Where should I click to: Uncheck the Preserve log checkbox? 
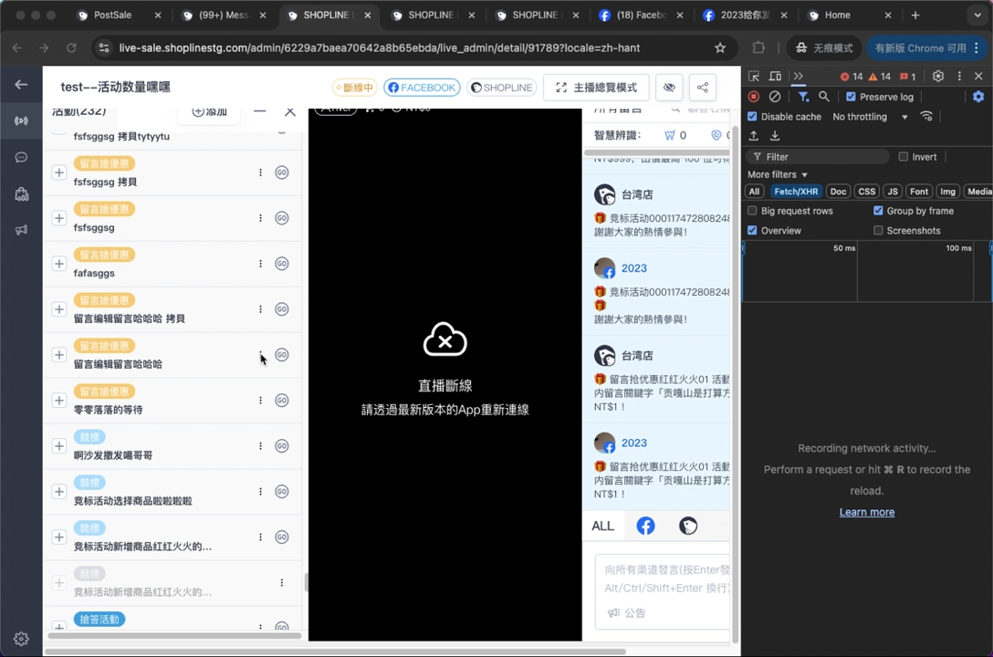851,97
